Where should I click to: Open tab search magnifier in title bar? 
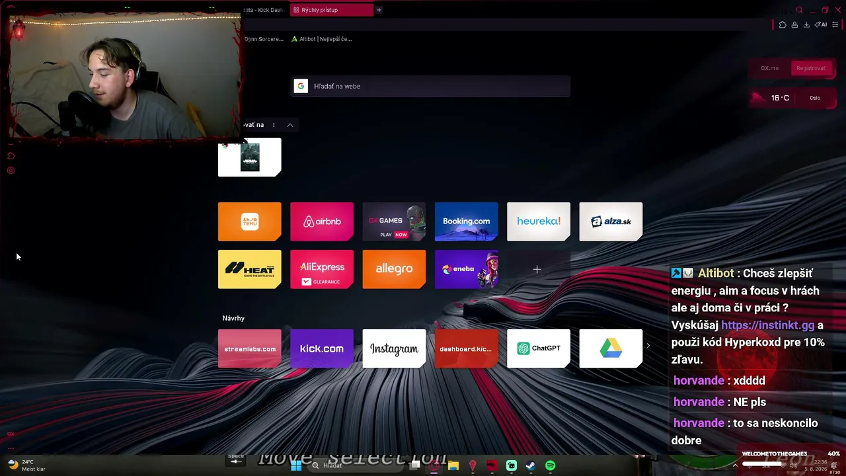tap(800, 10)
